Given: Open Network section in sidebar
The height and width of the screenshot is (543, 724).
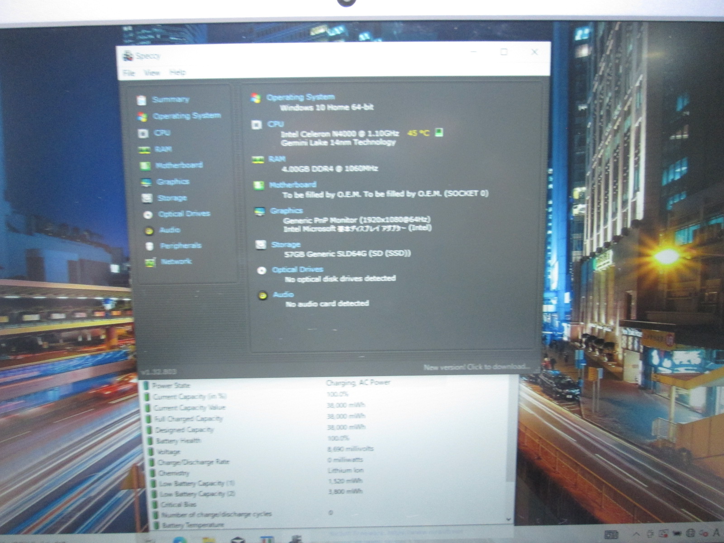Looking at the screenshot, I should pos(176,262).
